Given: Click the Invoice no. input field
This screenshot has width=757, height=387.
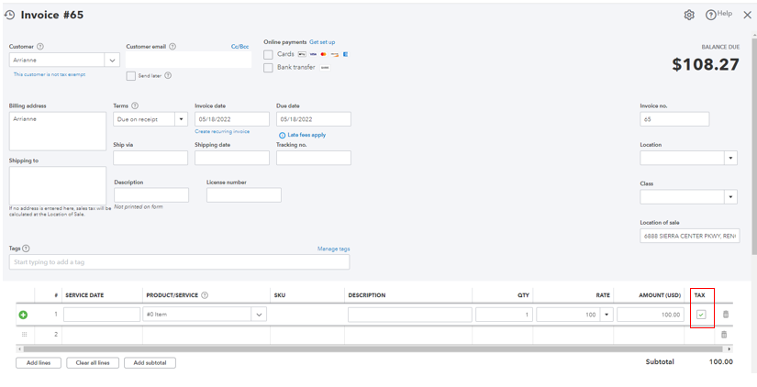Looking at the screenshot, I should [674, 119].
